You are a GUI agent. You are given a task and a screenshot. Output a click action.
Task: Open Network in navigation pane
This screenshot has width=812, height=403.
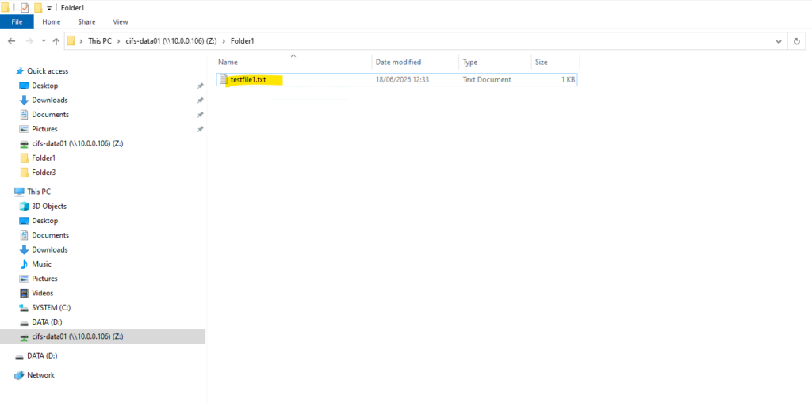click(x=40, y=375)
